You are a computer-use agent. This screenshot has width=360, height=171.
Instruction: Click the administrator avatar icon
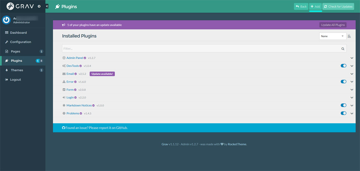[x=6, y=20]
